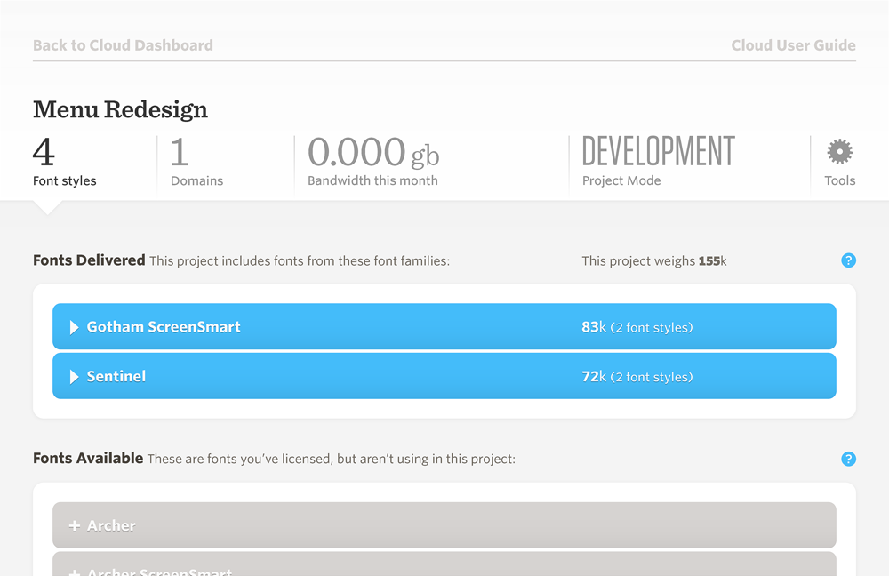
Task: Expand Gotham ScreenSmart disclosure triangle
Action: point(74,327)
